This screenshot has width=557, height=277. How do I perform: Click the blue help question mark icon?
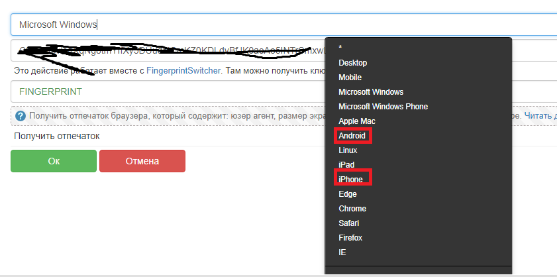[20, 116]
